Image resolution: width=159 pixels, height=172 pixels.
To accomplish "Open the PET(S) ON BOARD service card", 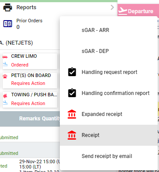I will pos(30,81).
